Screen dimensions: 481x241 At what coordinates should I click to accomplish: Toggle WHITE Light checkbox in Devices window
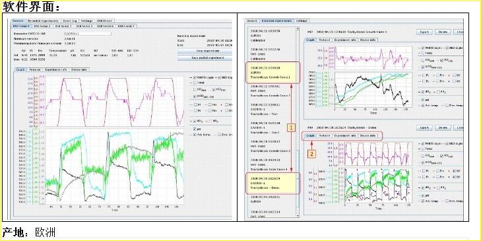(195, 78)
